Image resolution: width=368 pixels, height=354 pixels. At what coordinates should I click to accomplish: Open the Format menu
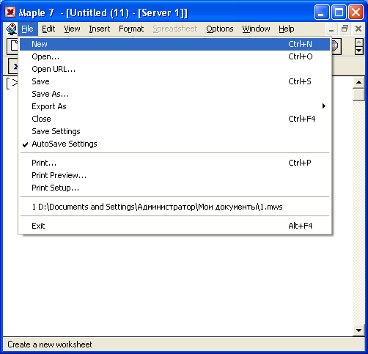click(131, 29)
